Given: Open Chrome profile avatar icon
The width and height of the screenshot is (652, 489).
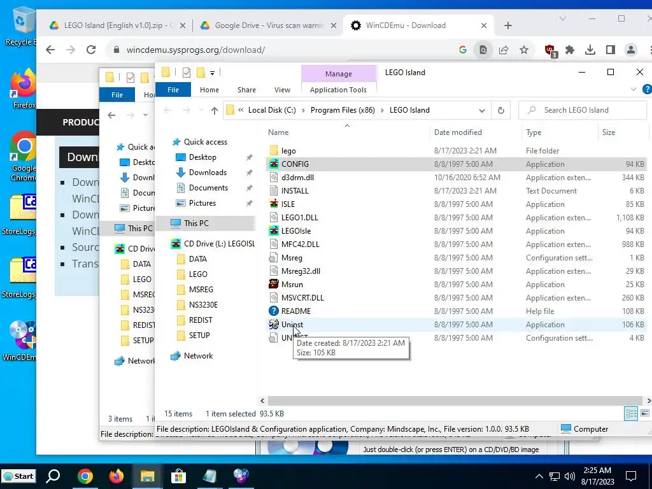Looking at the screenshot, I should pyautogui.click(x=631, y=50).
